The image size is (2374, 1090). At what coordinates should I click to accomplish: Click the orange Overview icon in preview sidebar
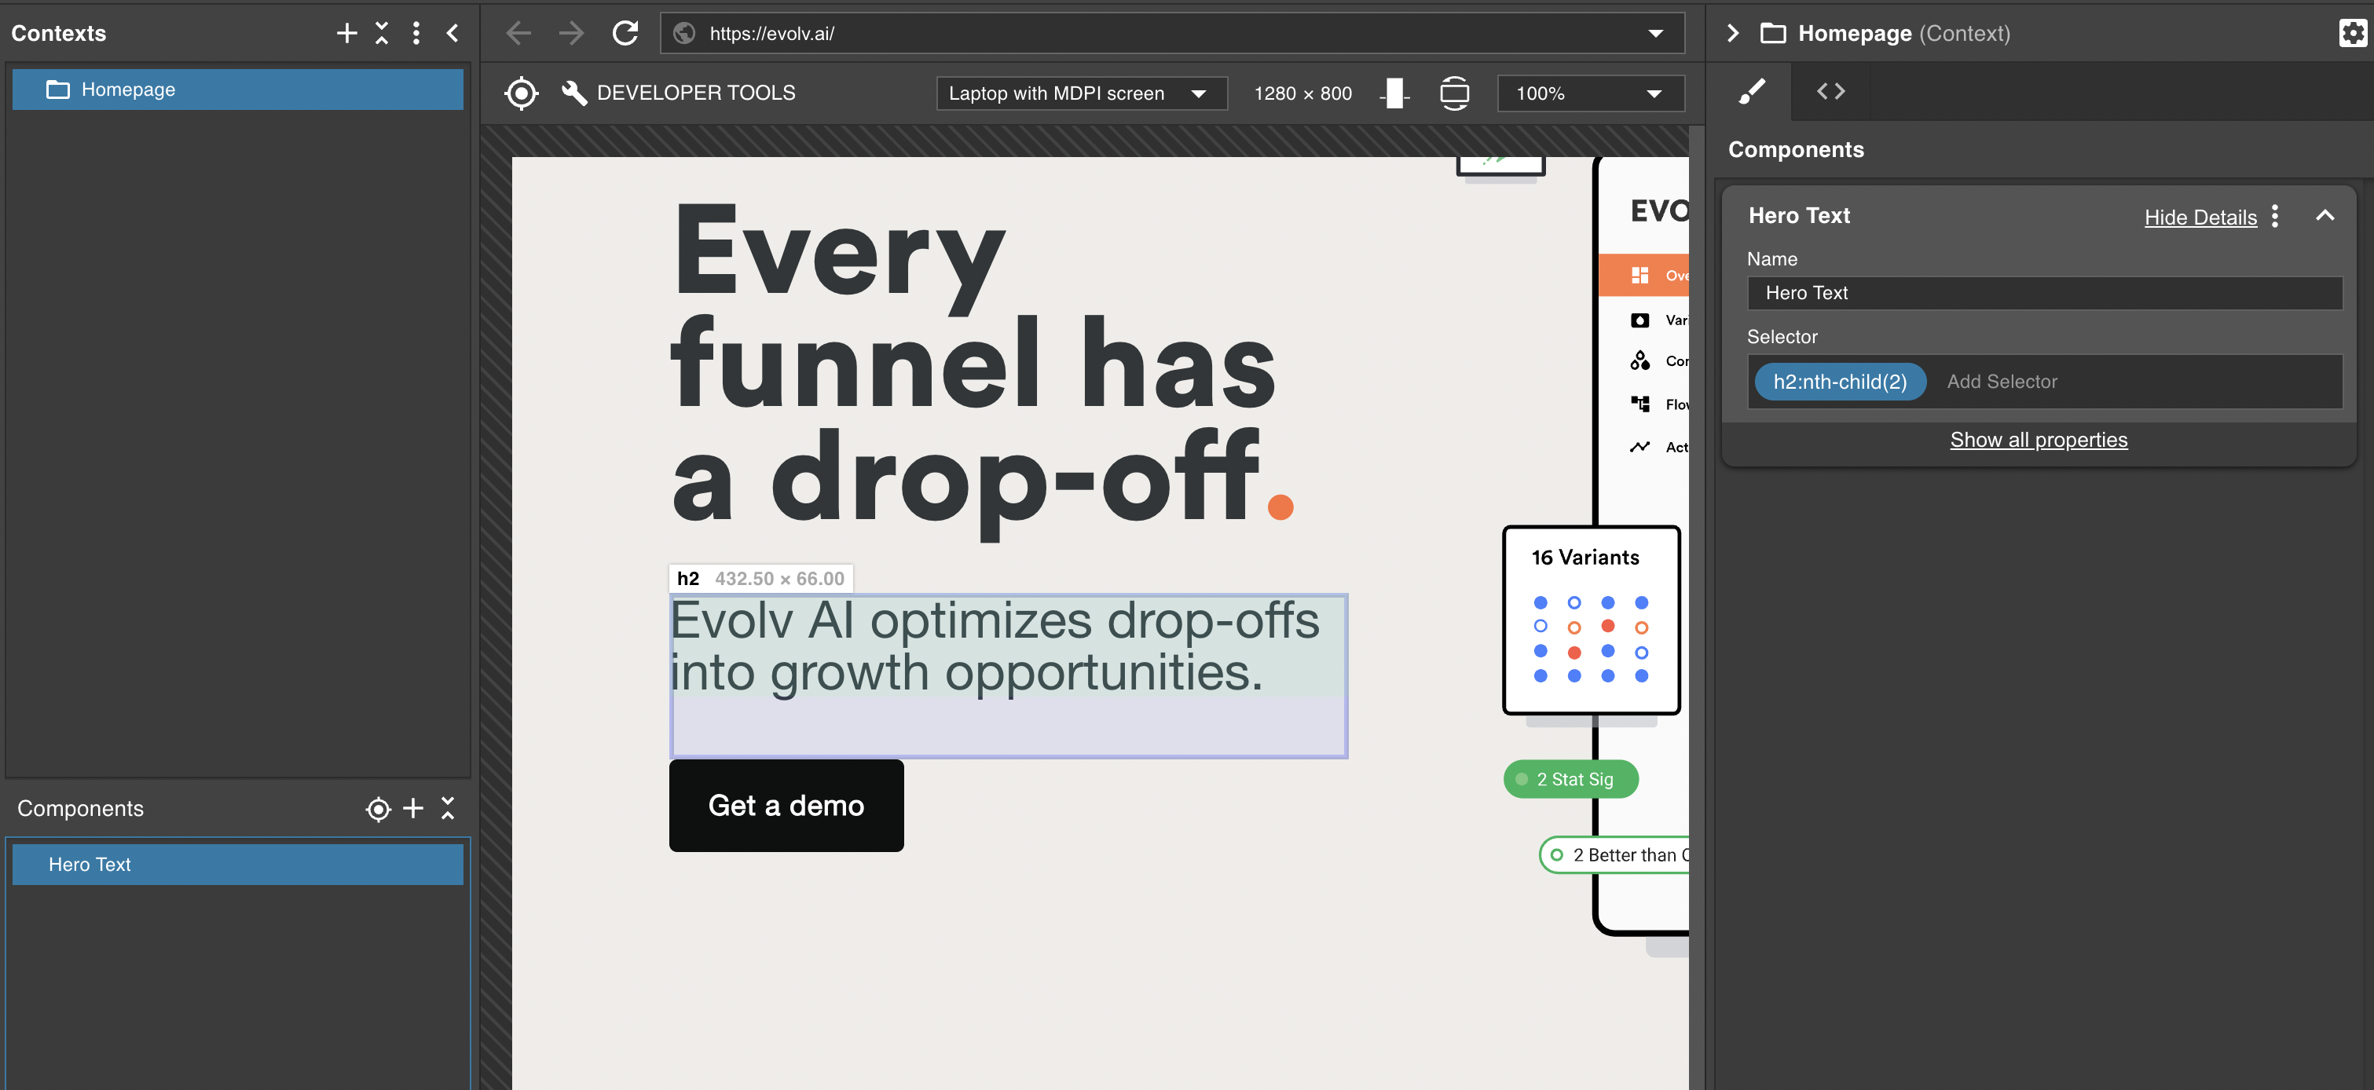click(x=1639, y=275)
